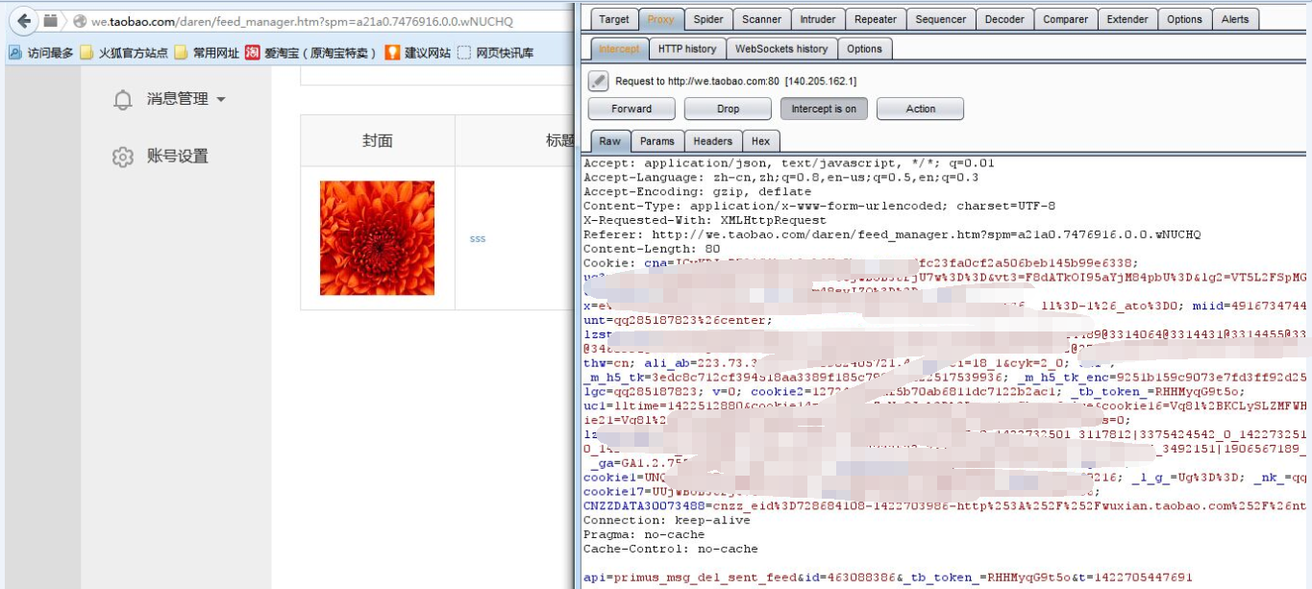Open the Decoder tab
This screenshot has width=1312, height=589.
[x=1004, y=19]
